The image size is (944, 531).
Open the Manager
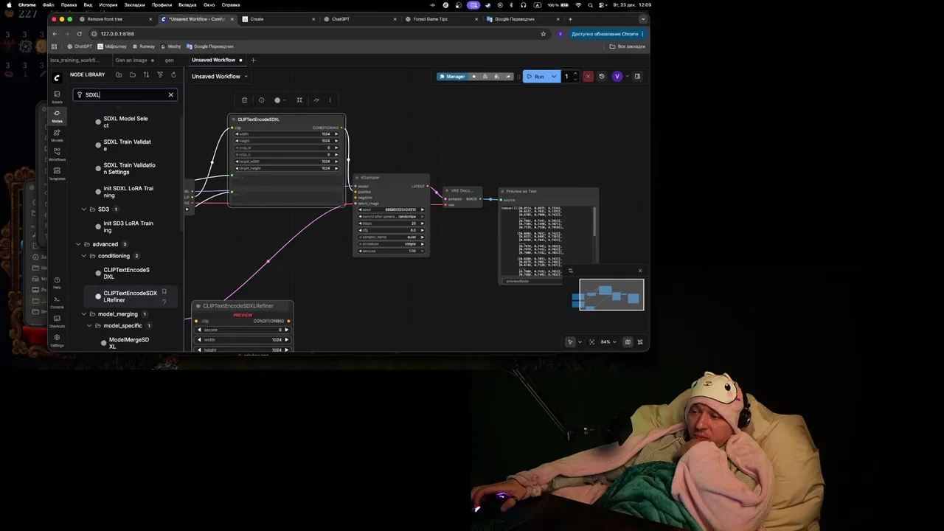click(x=452, y=76)
